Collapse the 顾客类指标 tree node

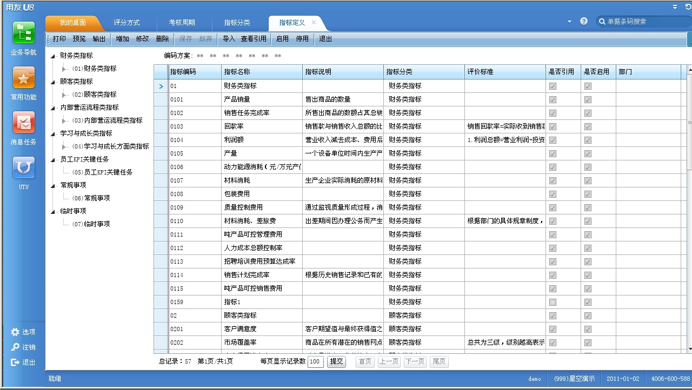(x=53, y=82)
